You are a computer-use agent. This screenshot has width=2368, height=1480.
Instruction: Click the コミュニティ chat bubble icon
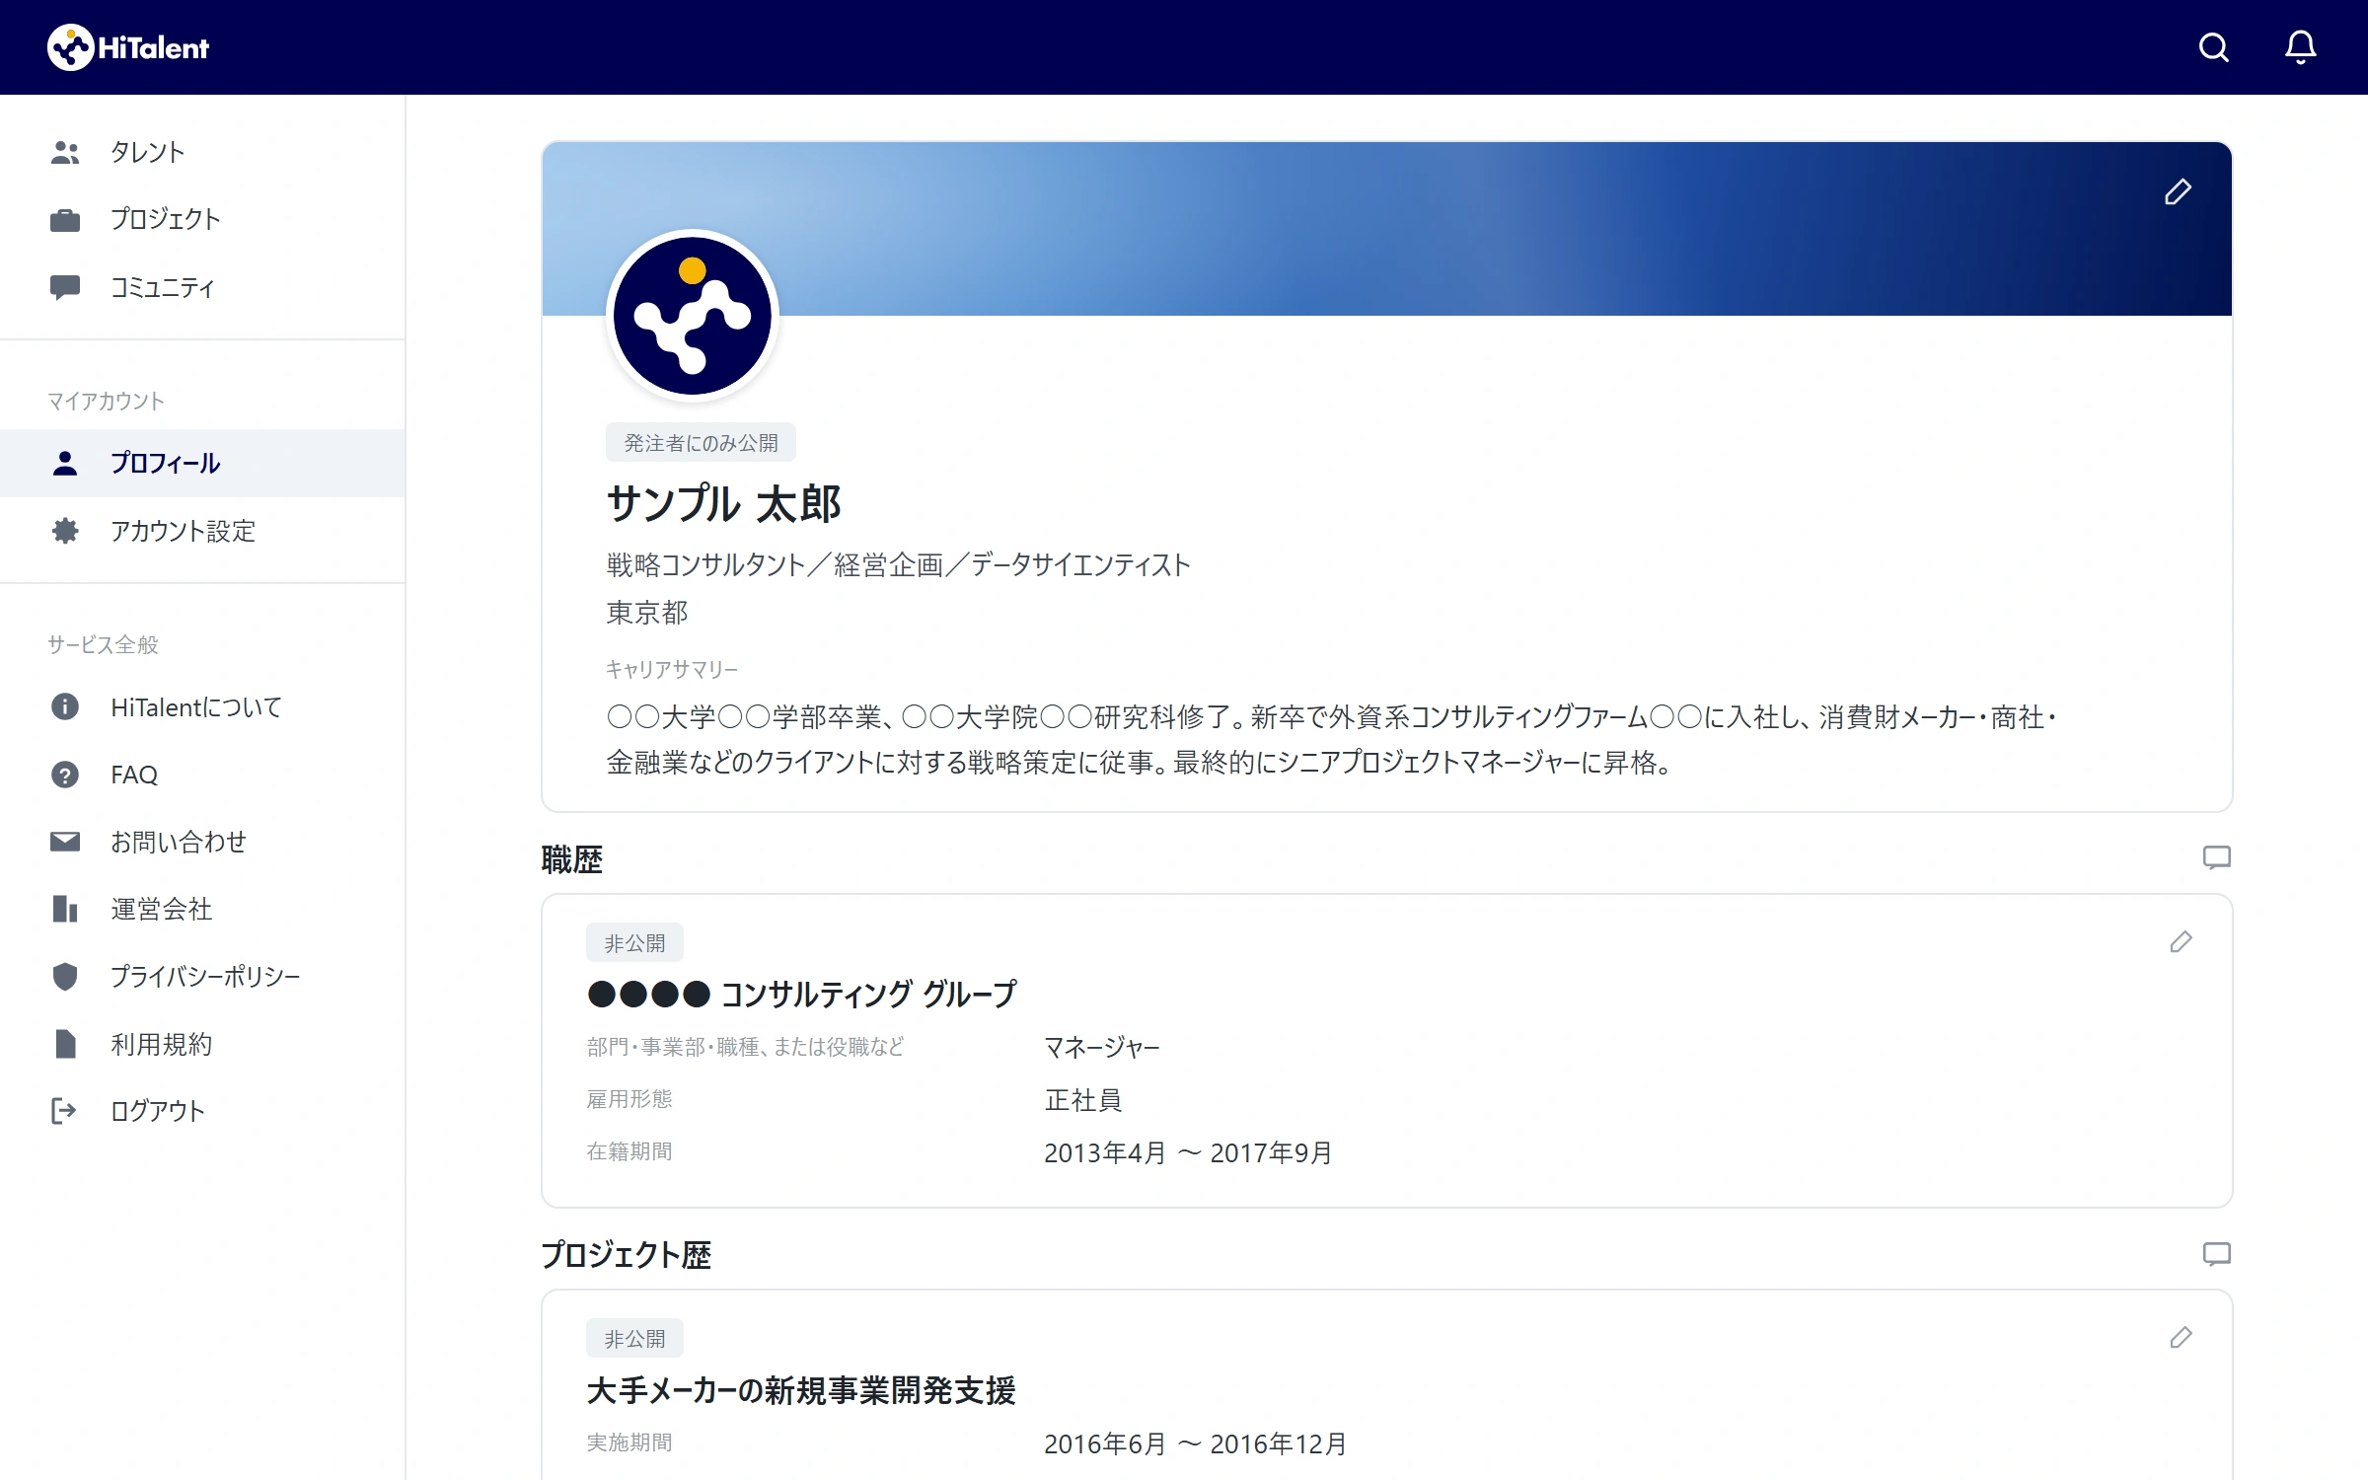65,287
